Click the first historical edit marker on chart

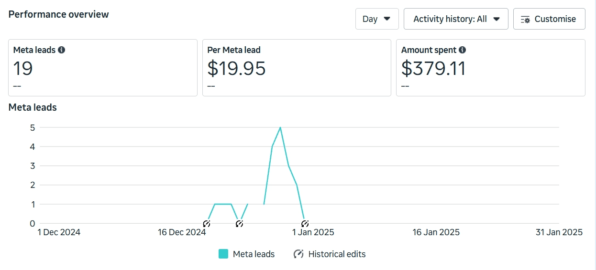point(207,223)
